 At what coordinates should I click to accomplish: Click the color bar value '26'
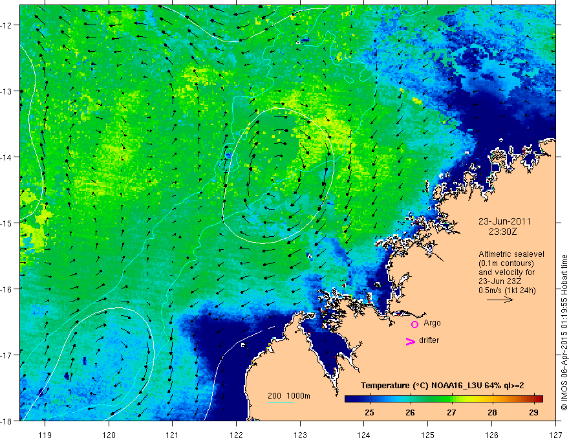click(411, 412)
